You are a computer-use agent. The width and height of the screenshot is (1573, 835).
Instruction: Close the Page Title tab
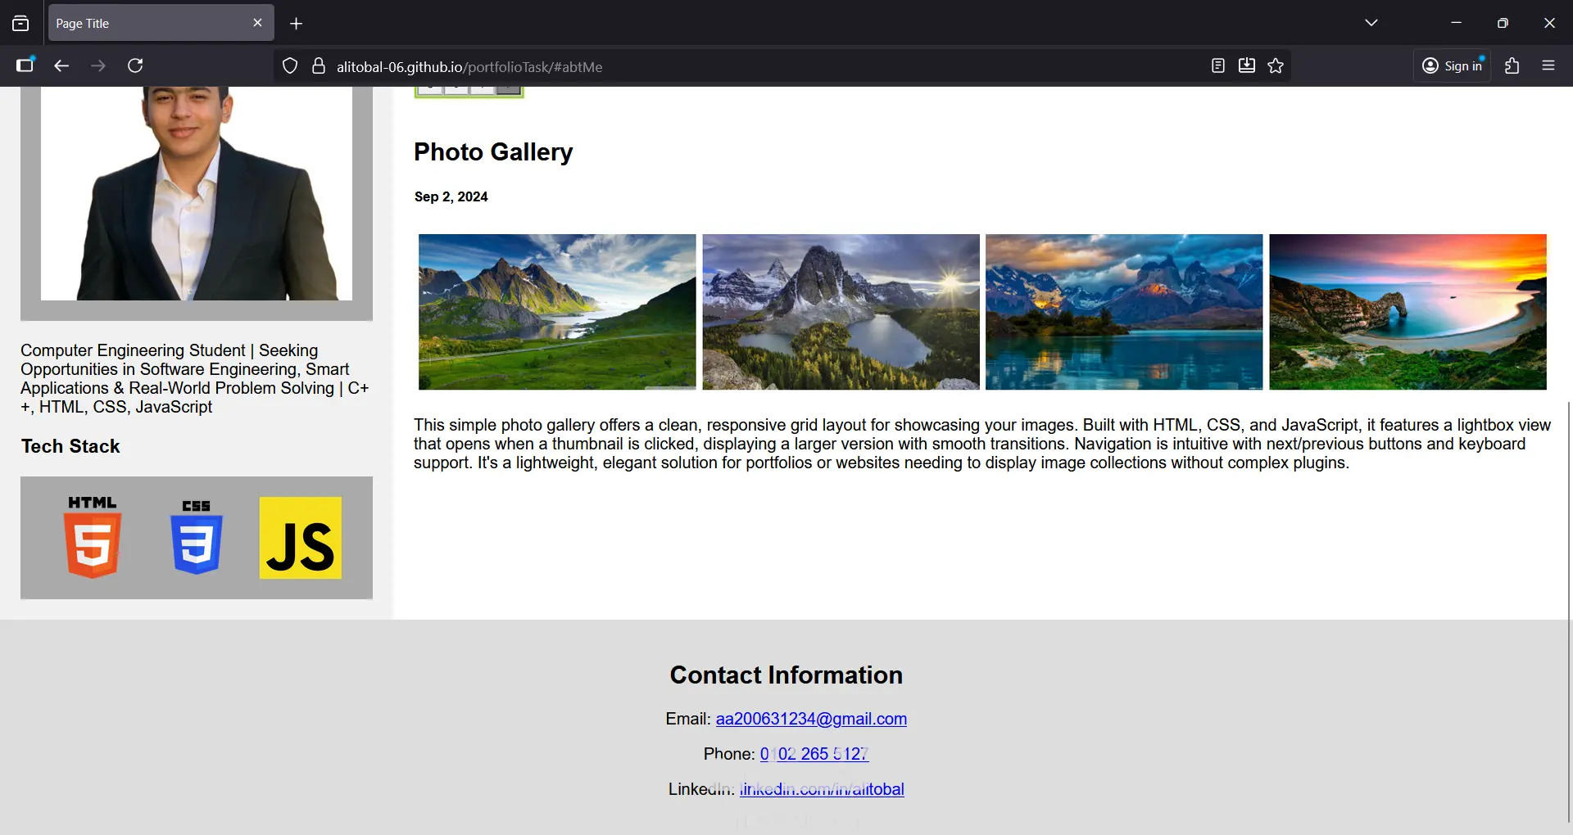coord(257,23)
